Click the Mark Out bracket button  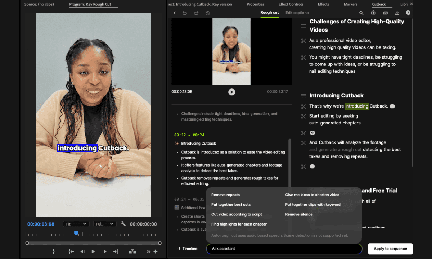pyautogui.click(x=54, y=252)
